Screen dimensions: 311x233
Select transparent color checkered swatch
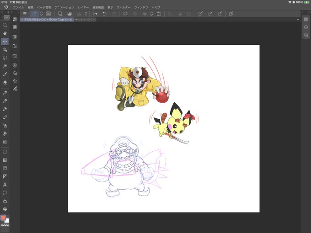5,226
